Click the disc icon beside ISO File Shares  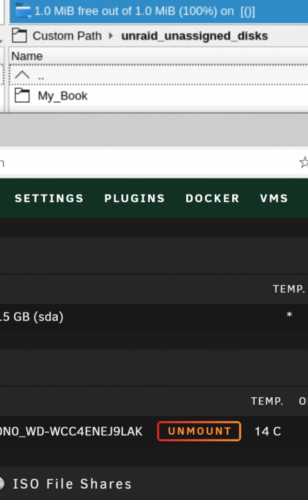click(2, 484)
